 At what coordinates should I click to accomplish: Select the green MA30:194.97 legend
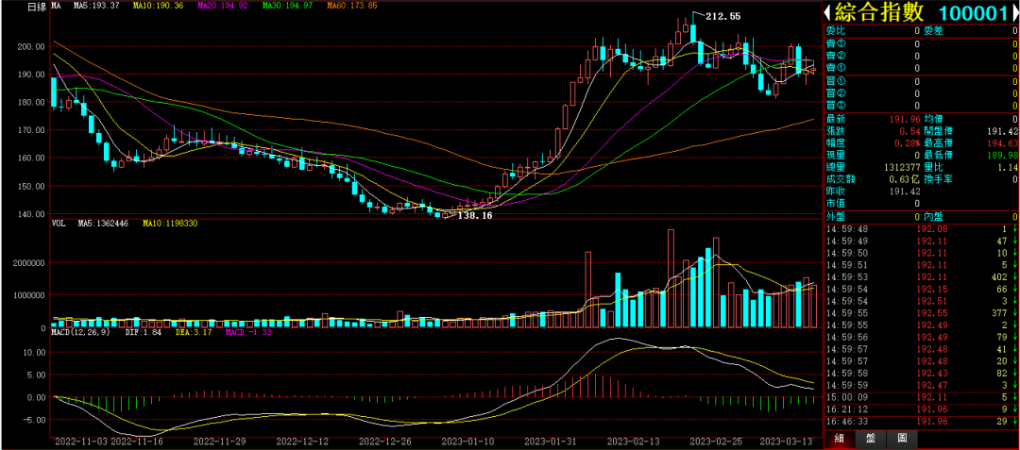(x=286, y=7)
